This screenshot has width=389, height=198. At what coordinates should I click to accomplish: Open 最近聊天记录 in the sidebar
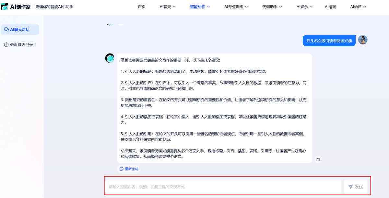(x=20, y=45)
